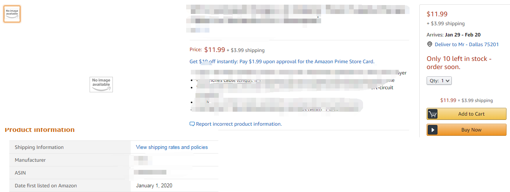Image resolution: width=510 pixels, height=192 pixels.
Task: Click the main No image available placeholder
Action: [101, 84]
